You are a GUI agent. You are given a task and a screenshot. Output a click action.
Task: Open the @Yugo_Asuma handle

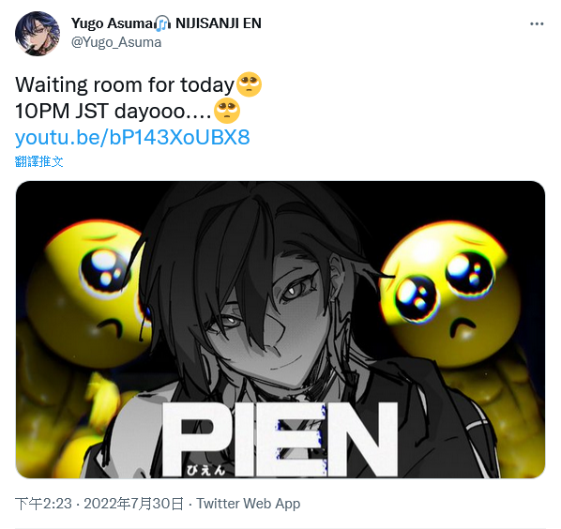click(x=116, y=42)
